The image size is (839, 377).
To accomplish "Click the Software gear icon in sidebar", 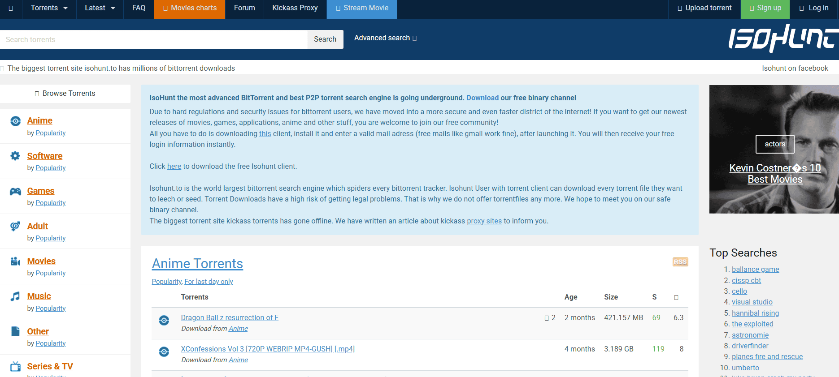I will [x=15, y=156].
